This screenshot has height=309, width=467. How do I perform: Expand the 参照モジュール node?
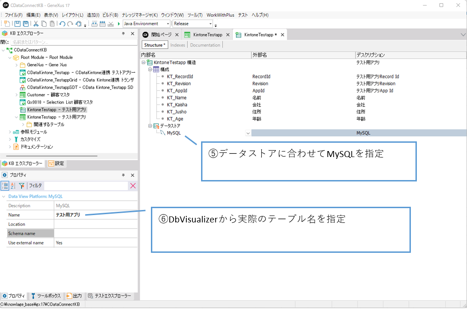pos(10,132)
